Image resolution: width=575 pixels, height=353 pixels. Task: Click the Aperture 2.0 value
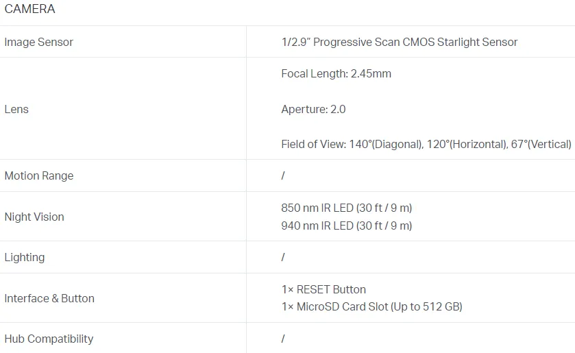pyautogui.click(x=313, y=109)
